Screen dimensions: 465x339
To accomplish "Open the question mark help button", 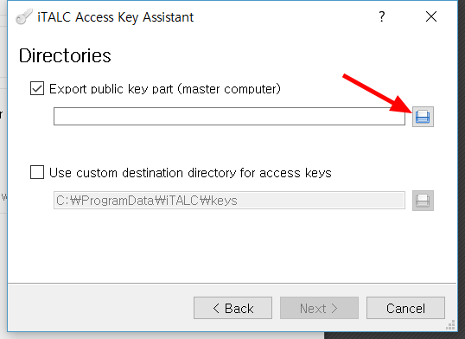I will point(382,16).
